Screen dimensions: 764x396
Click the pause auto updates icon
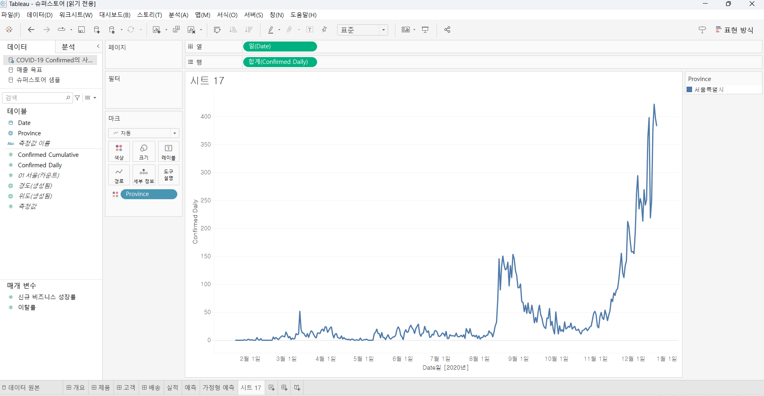(x=112, y=30)
